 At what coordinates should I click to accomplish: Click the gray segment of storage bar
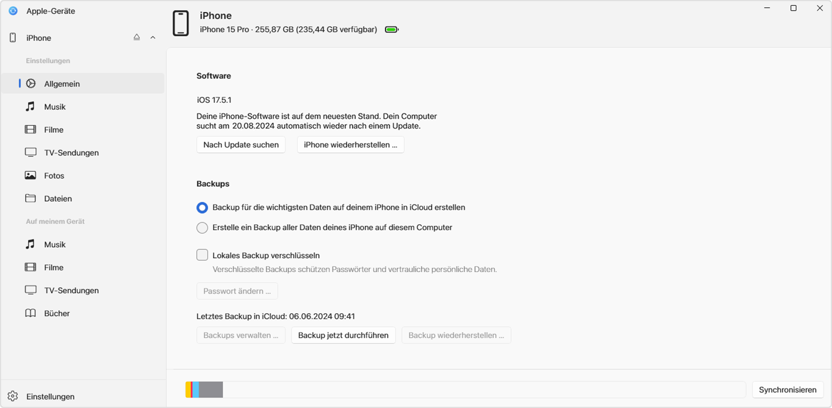pyautogui.click(x=211, y=389)
